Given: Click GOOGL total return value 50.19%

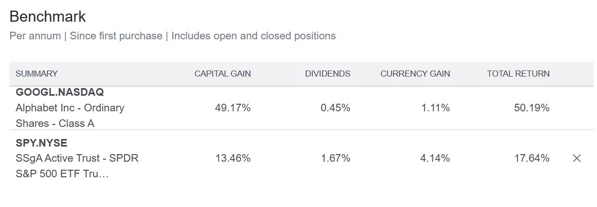Looking at the screenshot, I should [x=532, y=108].
